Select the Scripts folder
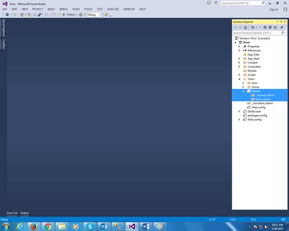The width and height of the screenshot is (289, 231). pos(251,75)
